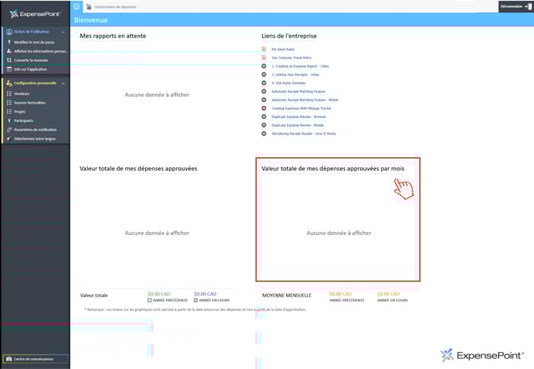Click the Modifiez le mot de passe key icon
Image resolution: width=534 pixels, height=369 pixels.
tap(10, 42)
